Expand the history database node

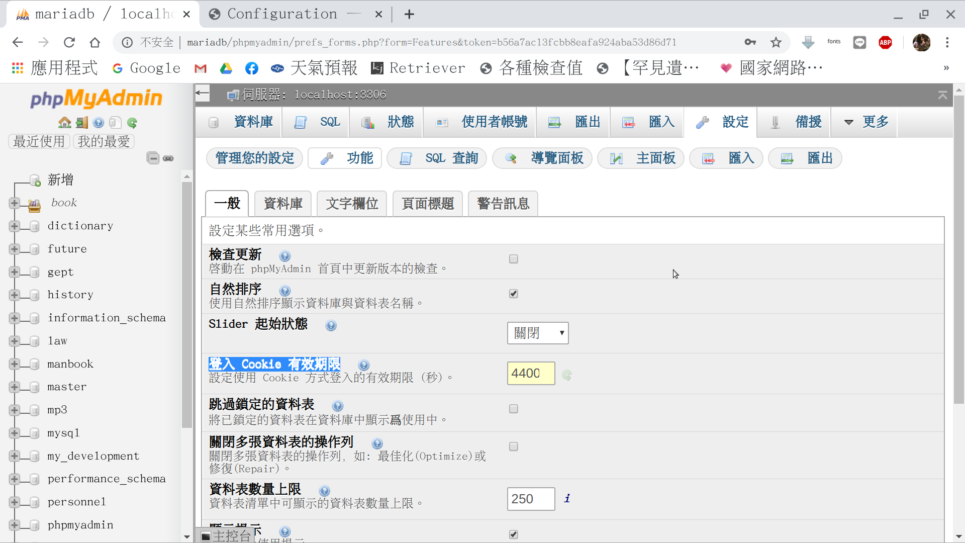(x=14, y=295)
